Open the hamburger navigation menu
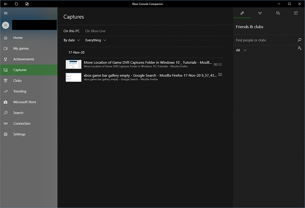This screenshot has height=208, width=305. tap(6, 13)
